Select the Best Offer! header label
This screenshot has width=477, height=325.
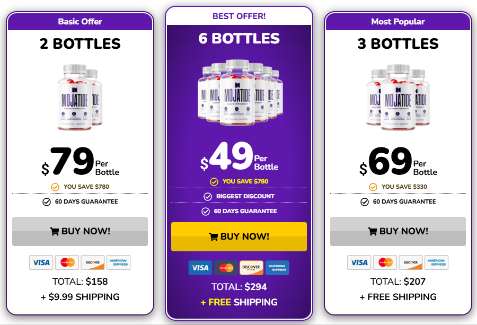pyautogui.click(x=239, y=16)
